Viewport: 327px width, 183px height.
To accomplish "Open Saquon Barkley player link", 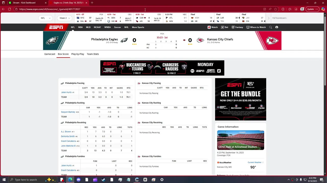I will (x=68, y=112).
